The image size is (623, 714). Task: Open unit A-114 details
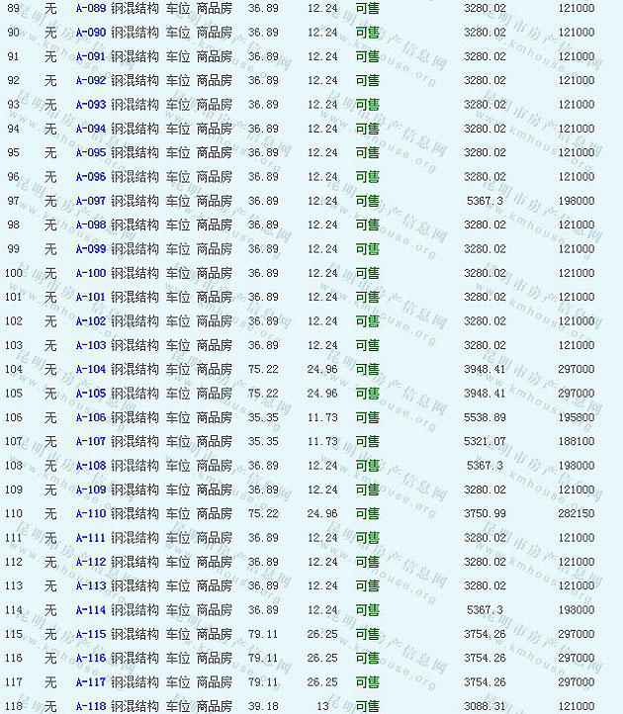click(x=90, y=610)
